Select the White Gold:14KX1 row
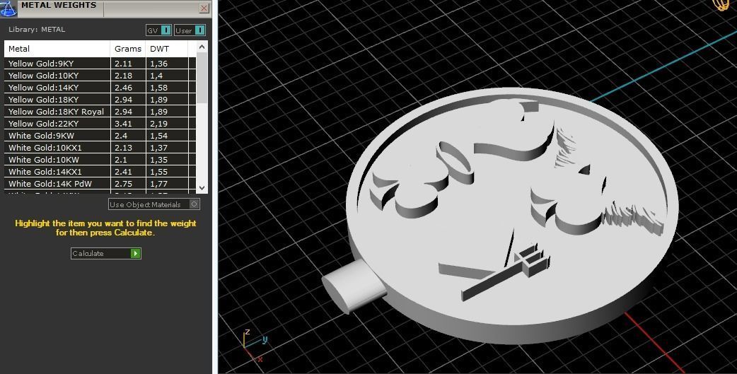This screenshot has height=374, width=737. tap(100, 172)
